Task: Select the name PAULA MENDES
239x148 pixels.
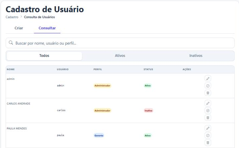Action: coord(17,128)
